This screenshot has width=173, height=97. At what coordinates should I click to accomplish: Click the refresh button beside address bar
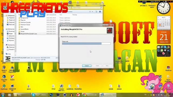point(70,8)
